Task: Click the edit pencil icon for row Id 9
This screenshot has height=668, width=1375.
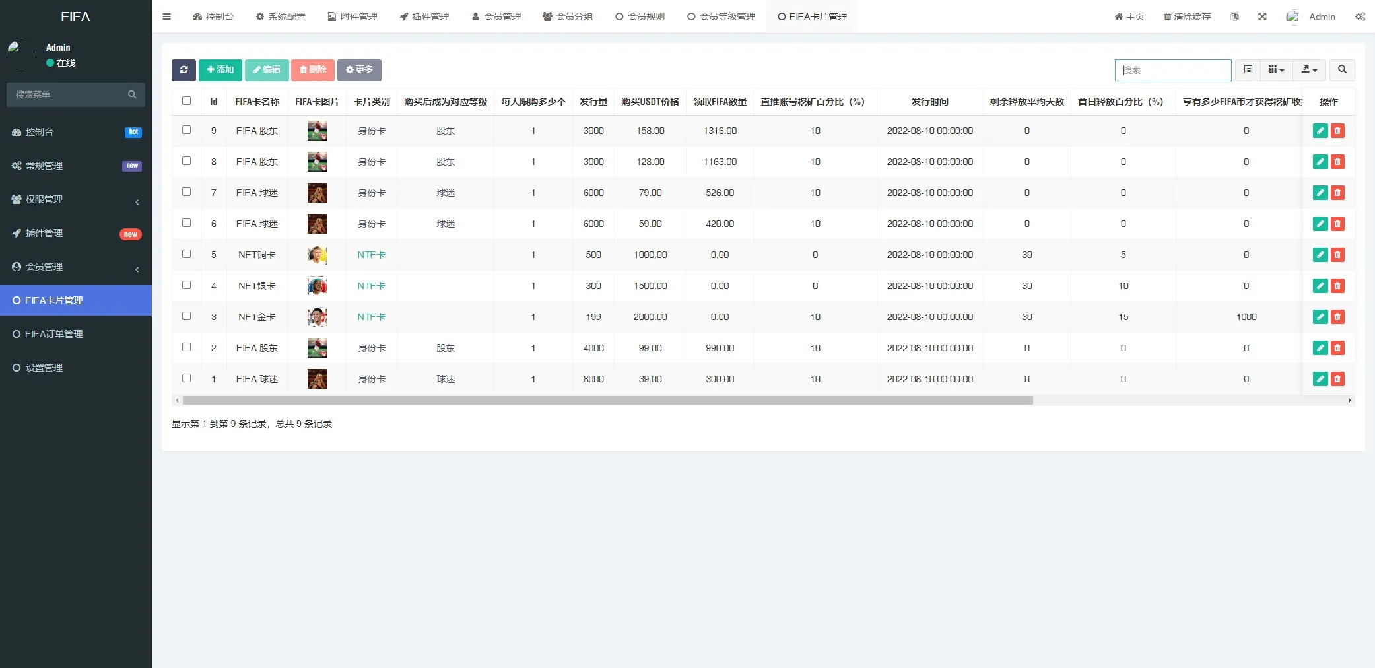Action: tap(1320, 131)
